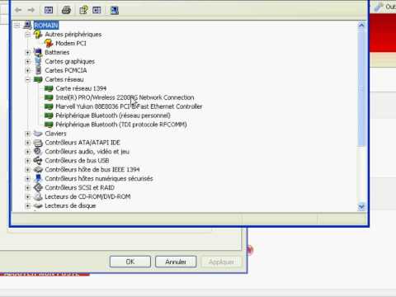Click the Back arrow in toolbar
The height and width of the screenshot is (297, 396).
[18, 10]
